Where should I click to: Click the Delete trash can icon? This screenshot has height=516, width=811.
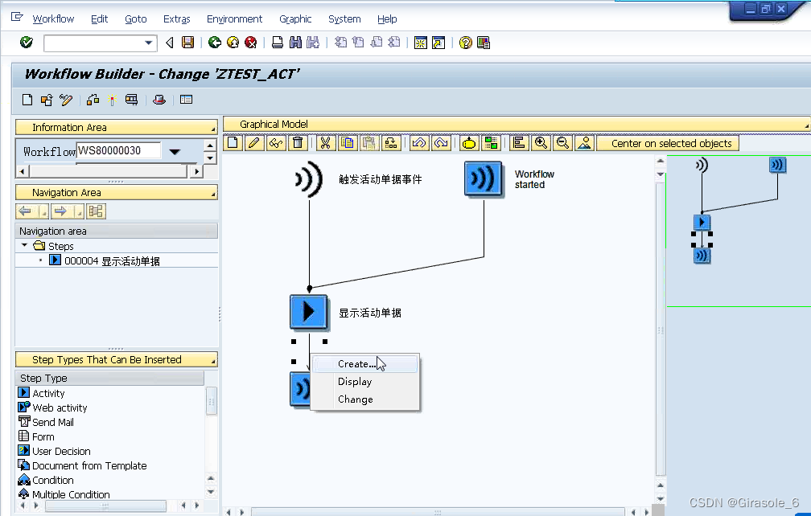298,143
